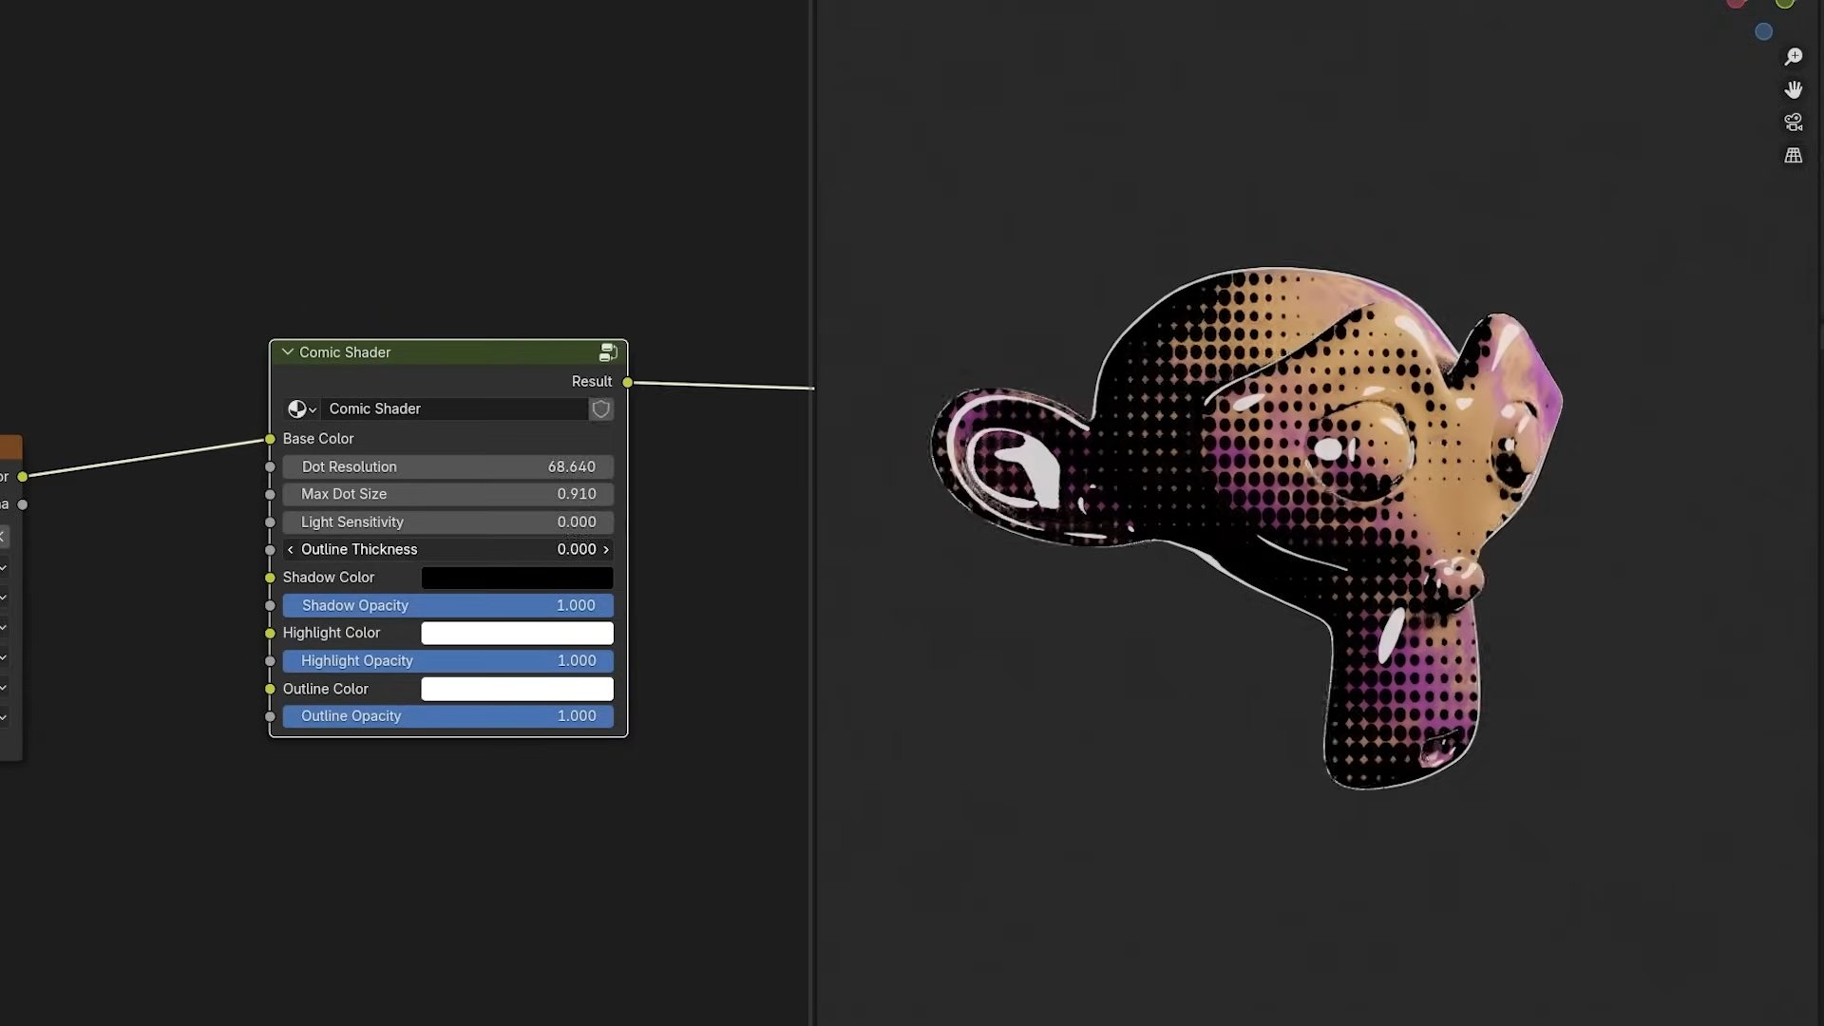Decrease Outline Thickness with left arrow
This screenshot has height=1026, width=1824.
pyautogui.click(x=291, y=550)
